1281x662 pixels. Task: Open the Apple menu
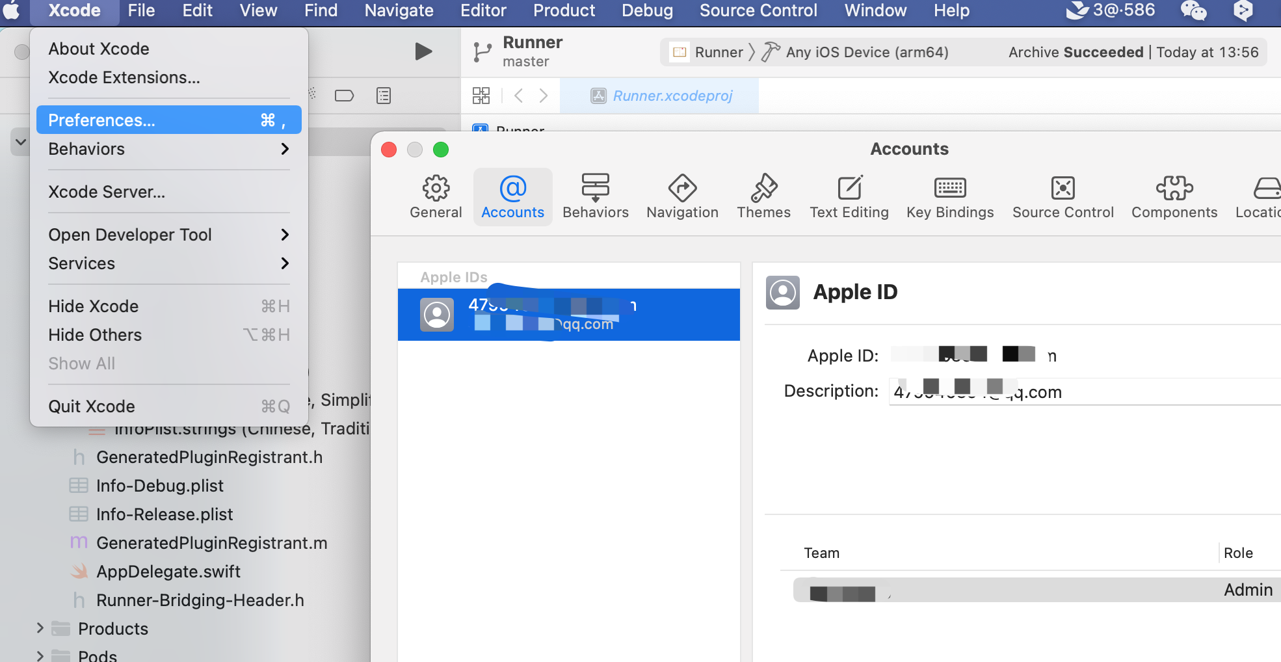click(x=12, y=10)
